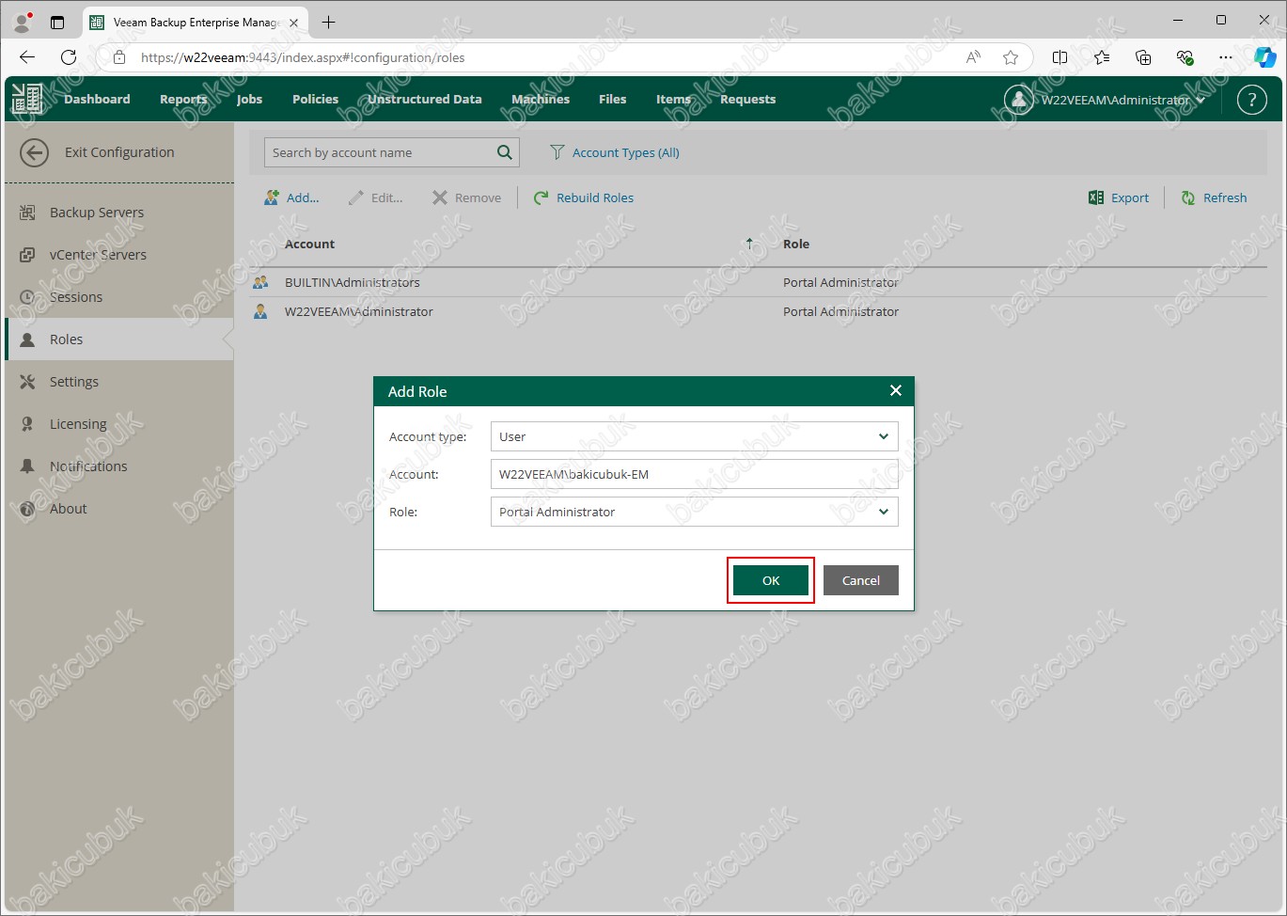The image size is (1287, 916).
Task: Select Roles in sidebar
Action: [119, 340]
